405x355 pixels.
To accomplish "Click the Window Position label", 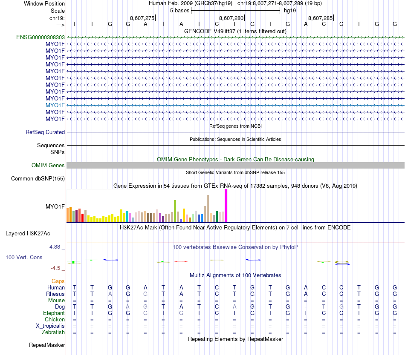I will 44,3.
